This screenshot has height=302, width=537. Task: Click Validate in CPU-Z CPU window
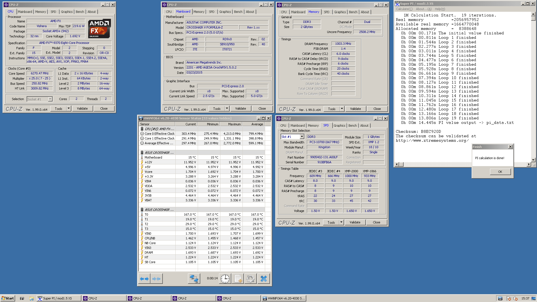point(82,108)
